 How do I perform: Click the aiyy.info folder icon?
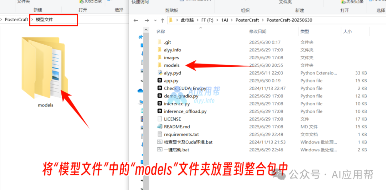159,50
